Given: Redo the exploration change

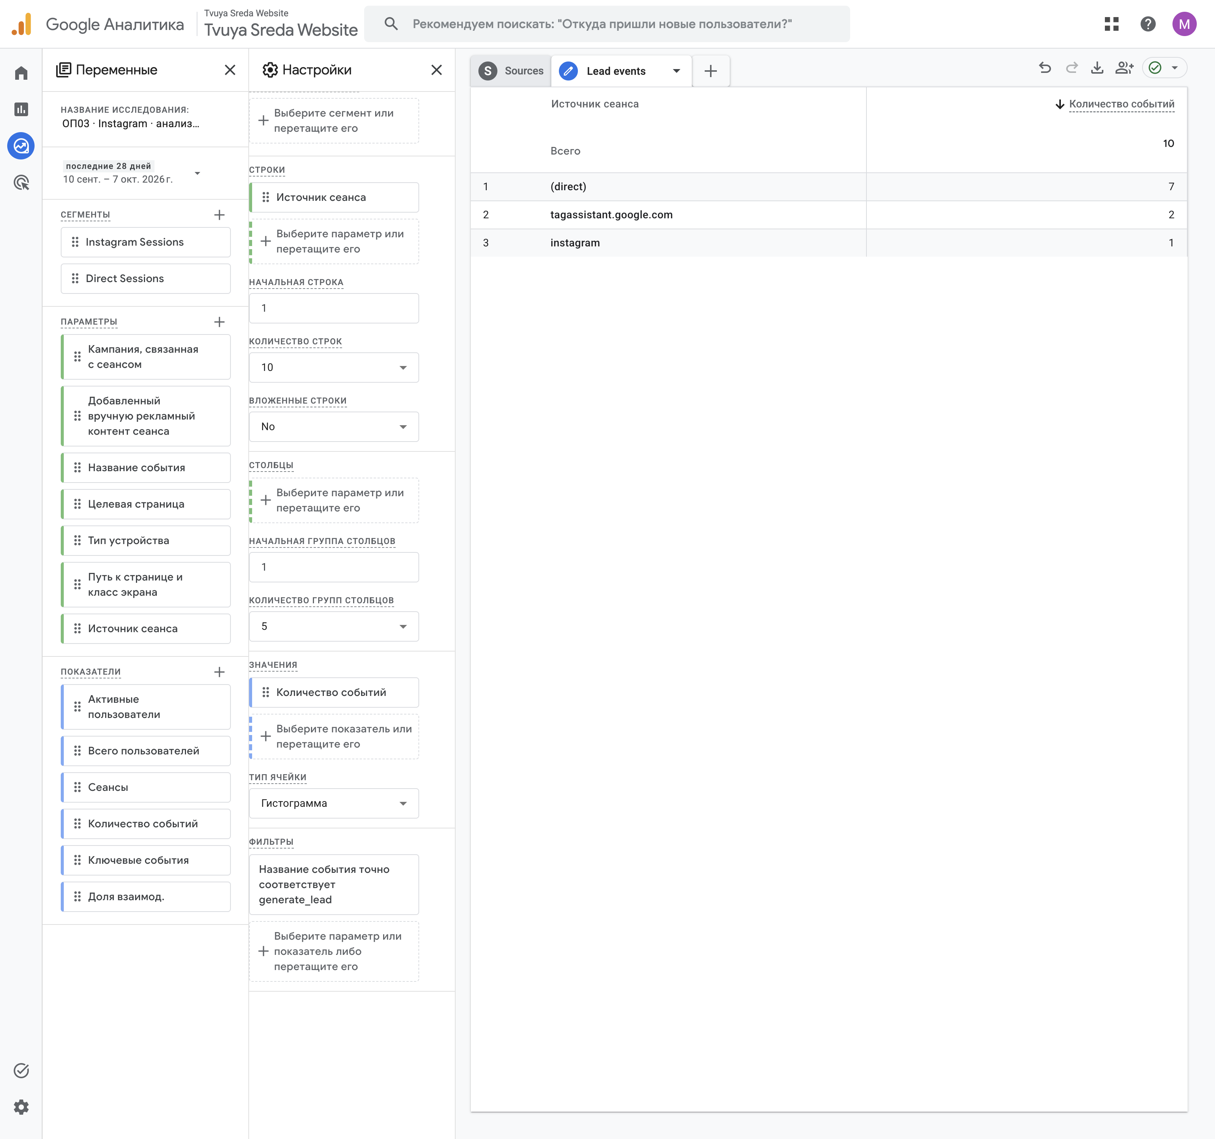Looking at the screenshot, I should (x=1071, y=68).
